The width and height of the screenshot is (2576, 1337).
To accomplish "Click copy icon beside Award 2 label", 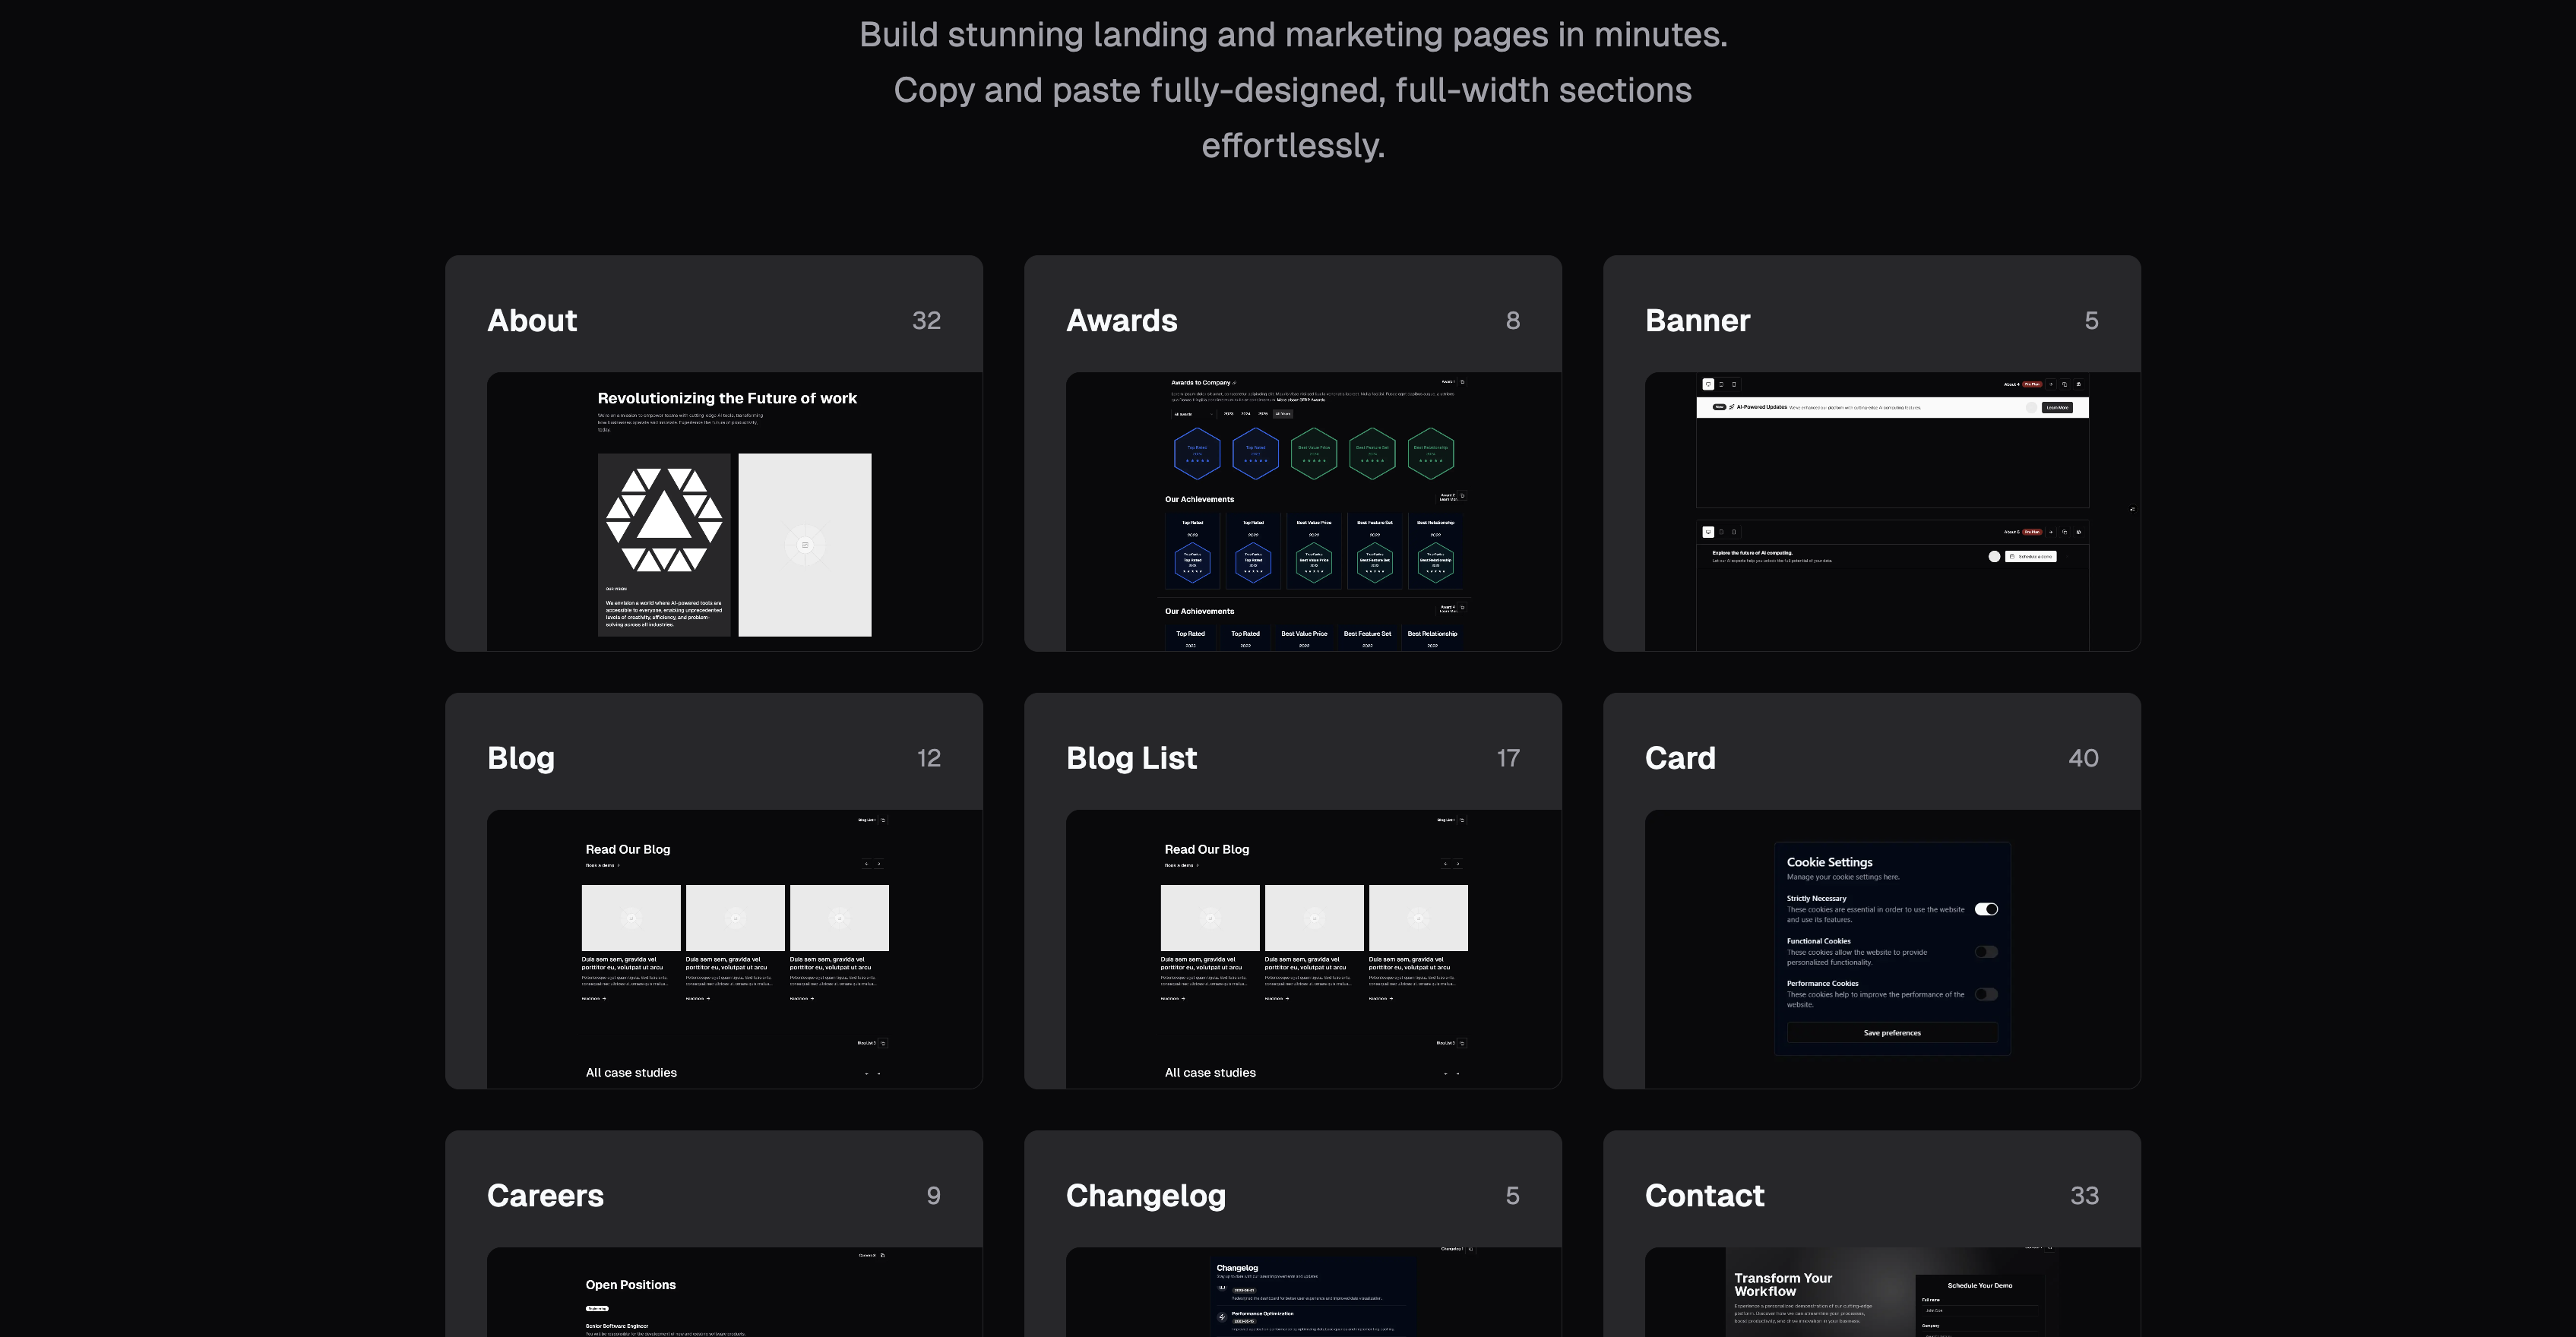I will pyautogui.click(x=1462, y=496).
